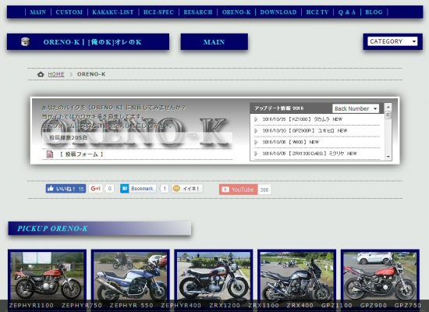Screen dimensions: 429x312
Task: Like the page with Facebook いいね button
Action: point(66,189)
